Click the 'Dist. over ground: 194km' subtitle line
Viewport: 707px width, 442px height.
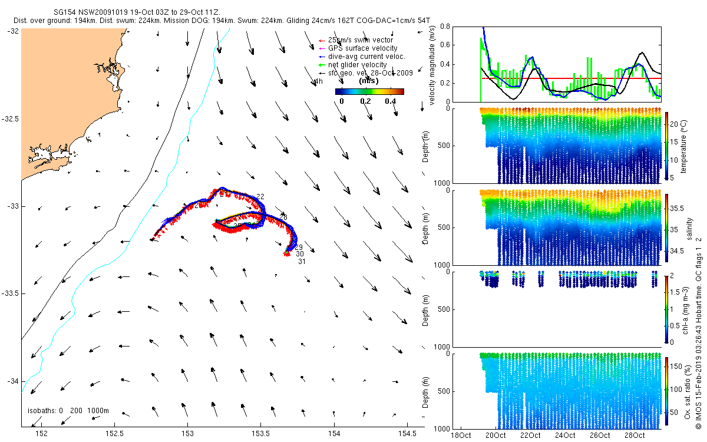click(221, 21)
